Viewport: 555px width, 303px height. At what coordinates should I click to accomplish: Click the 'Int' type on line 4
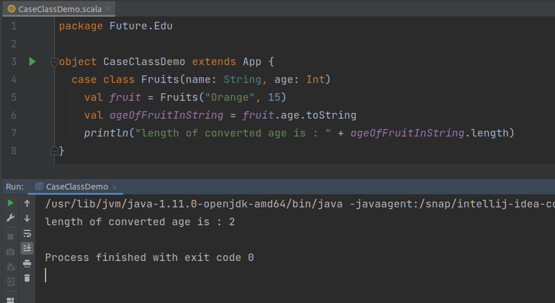click(x=315, y=79)
